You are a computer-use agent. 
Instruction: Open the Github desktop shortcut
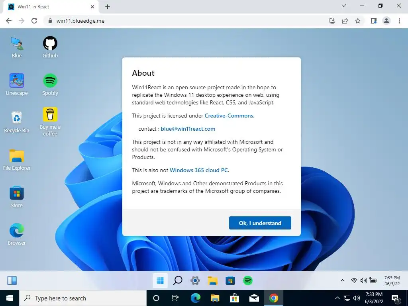click(x=50, y=47)
